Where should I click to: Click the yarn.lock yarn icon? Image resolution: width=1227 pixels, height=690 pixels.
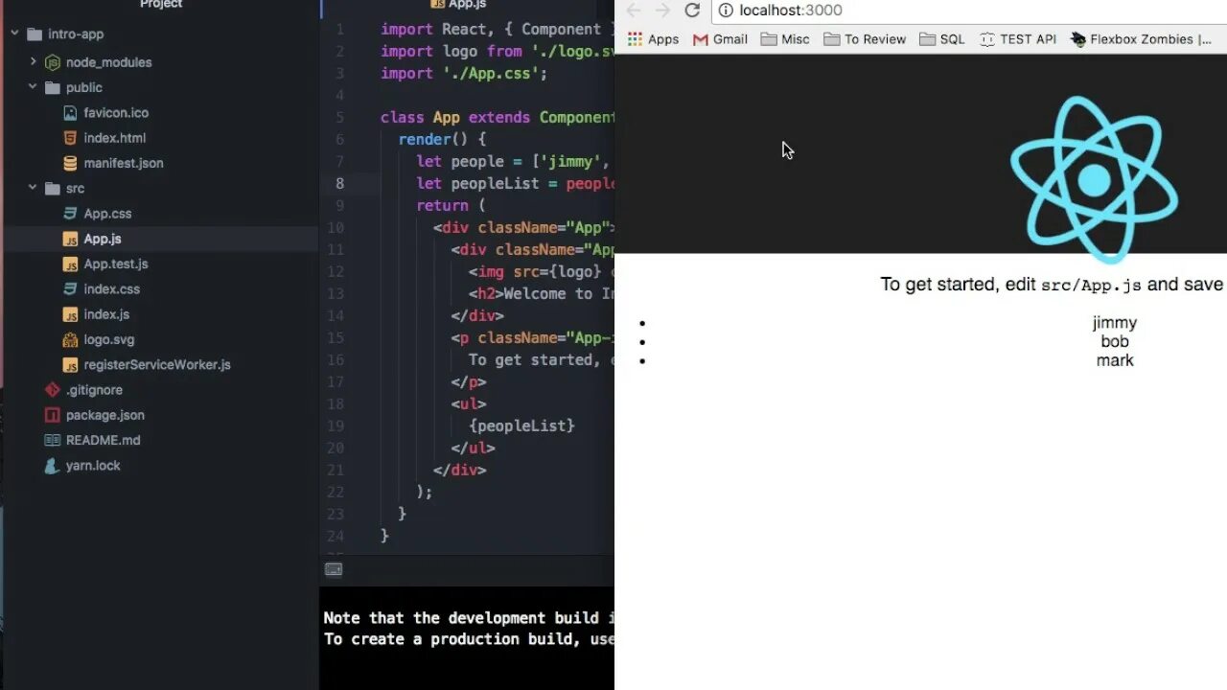[x=53, y=466]
